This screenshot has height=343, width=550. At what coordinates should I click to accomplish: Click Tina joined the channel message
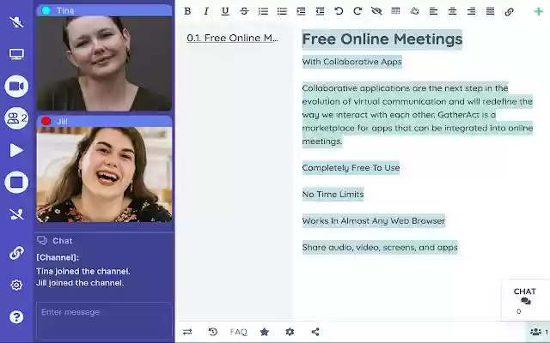pyautogui.click(x=83, y=271)
